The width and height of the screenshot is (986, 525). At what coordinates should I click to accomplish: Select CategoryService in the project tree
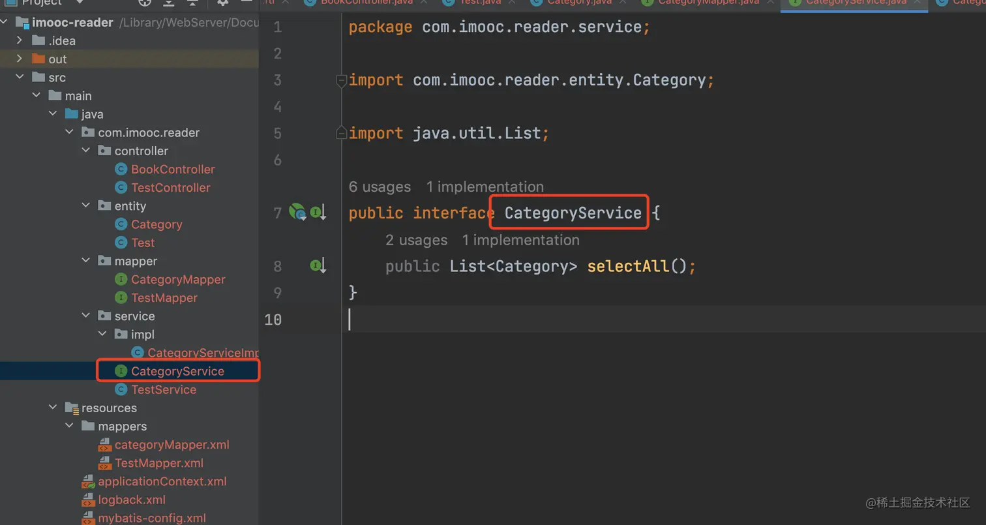pos(177,371)
